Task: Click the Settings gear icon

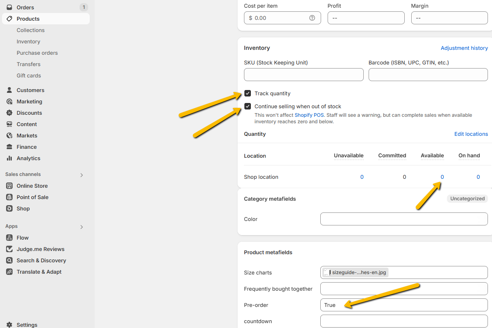Action: click(9, 325)
